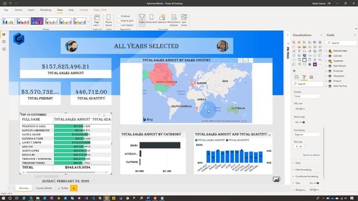
Task: Enable the Snap to grid checkbox
Action: point(119,21)
